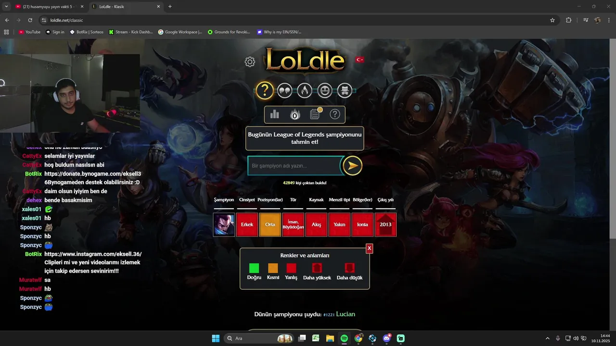
Task: Open the Windows Start menu
Action: point(216,338)
